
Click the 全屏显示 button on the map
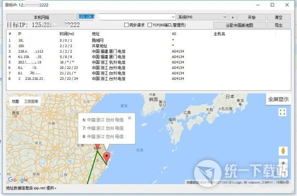point(278,99)
